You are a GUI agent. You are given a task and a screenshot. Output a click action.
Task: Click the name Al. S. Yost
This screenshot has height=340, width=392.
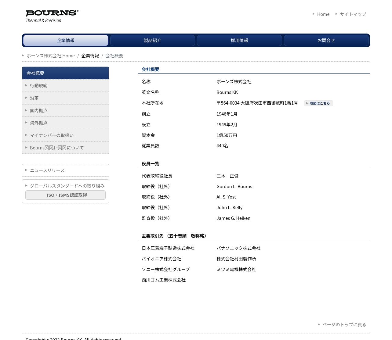226,197
